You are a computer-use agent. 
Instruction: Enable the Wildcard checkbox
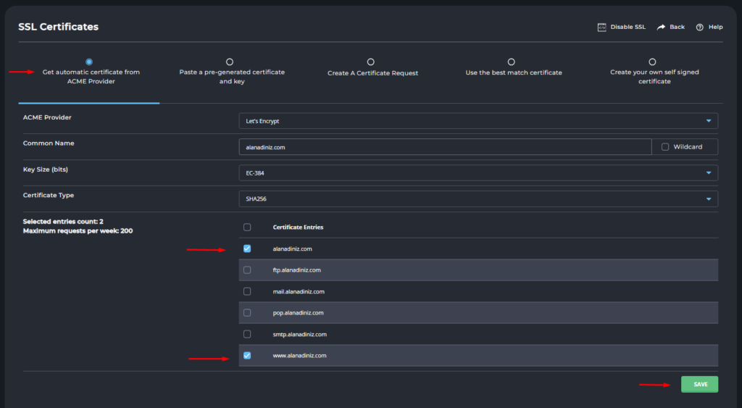click(665, 147)
